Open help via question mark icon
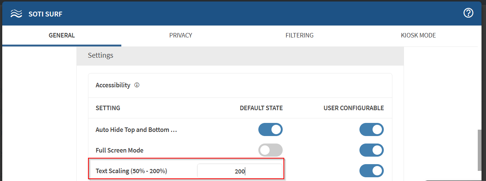 click(x=468, y=13)
